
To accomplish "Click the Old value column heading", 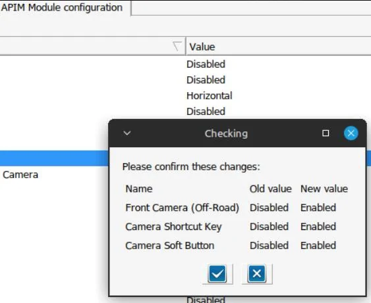I will coord(270,189).
